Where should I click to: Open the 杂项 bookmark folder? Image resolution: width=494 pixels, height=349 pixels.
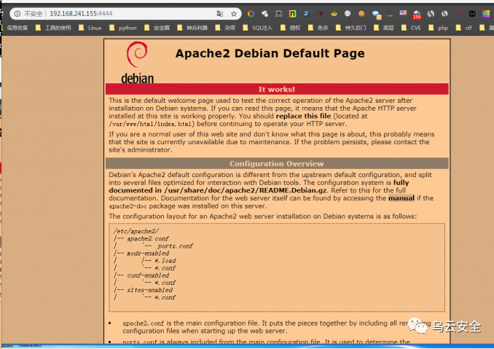click(x=225, y=28)
